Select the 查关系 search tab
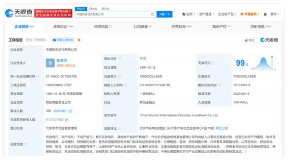This screenshot has width=288, height=162. (105, 9)
